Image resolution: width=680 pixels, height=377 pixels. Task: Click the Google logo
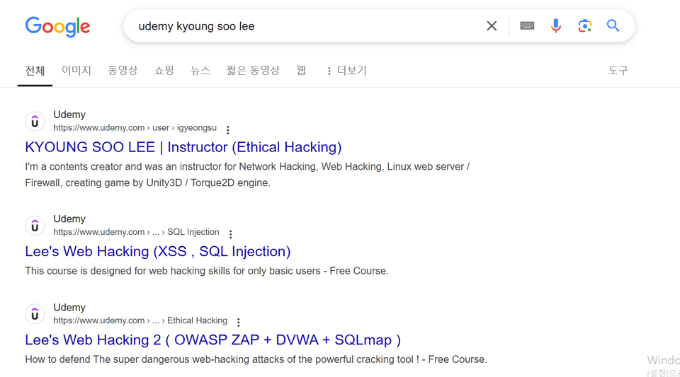tap(57, 27)
